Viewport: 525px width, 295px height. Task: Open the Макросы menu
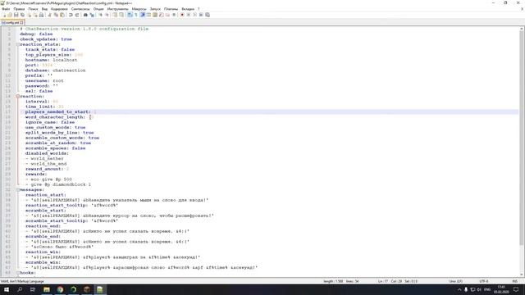tap(139, 9)
